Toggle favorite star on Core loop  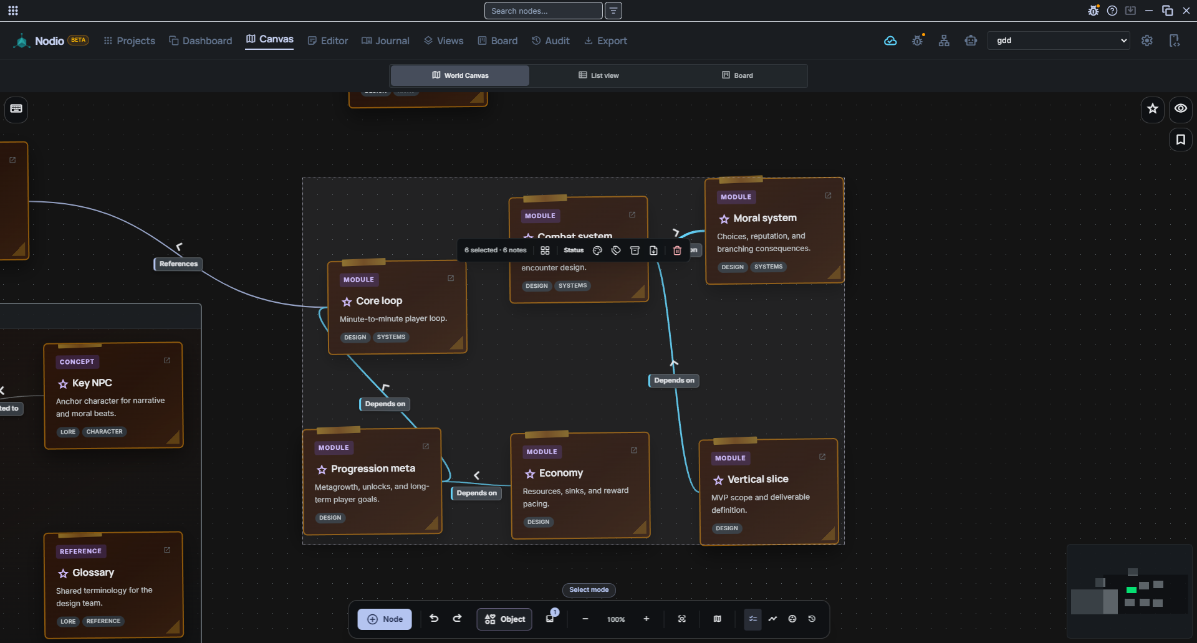347,302
